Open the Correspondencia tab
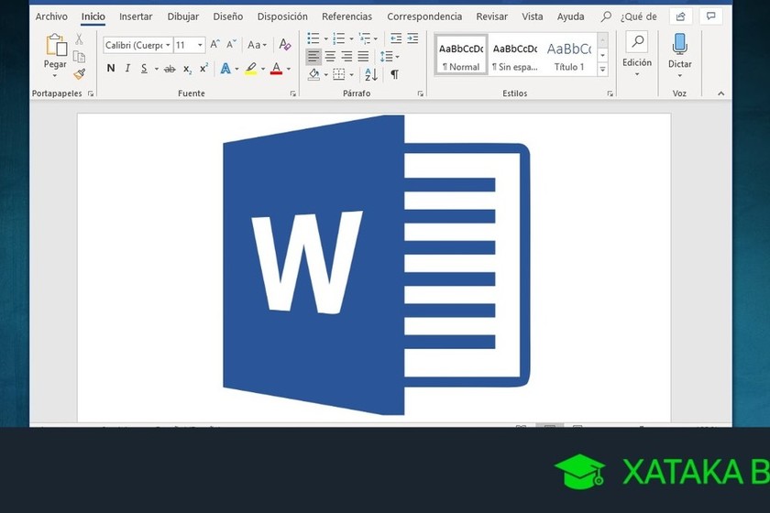 tap(424, 16)
